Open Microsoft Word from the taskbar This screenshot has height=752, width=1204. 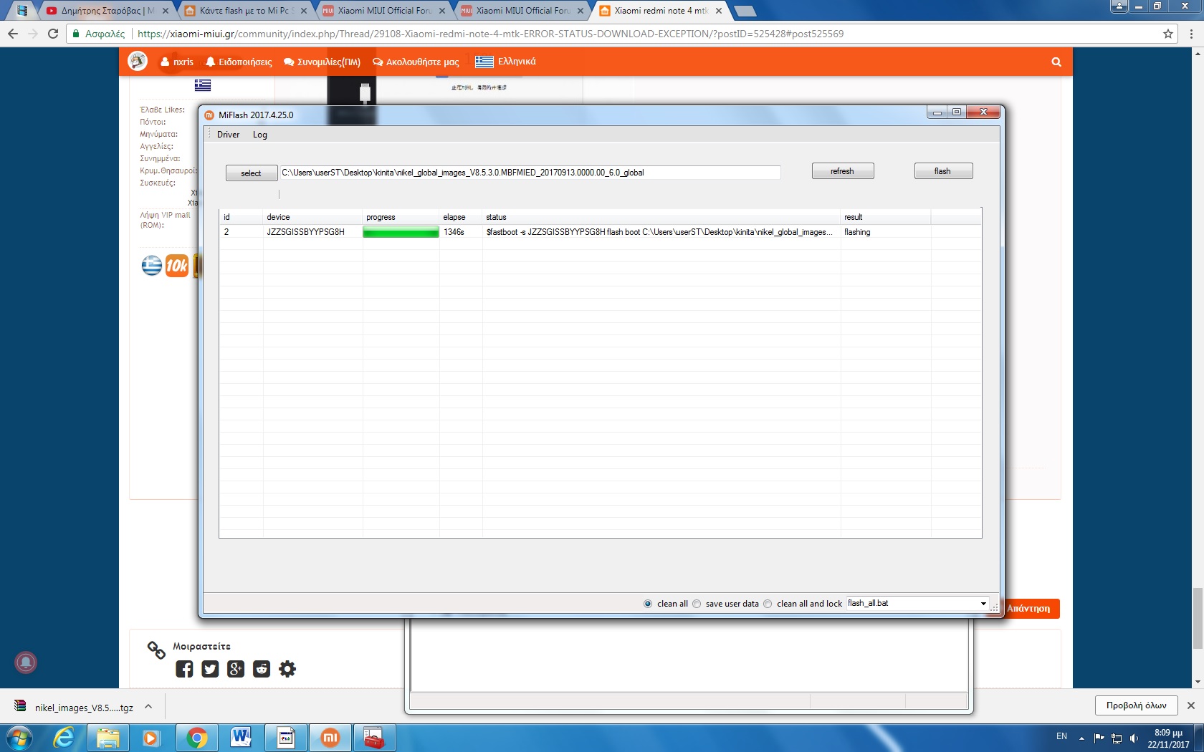241,737
